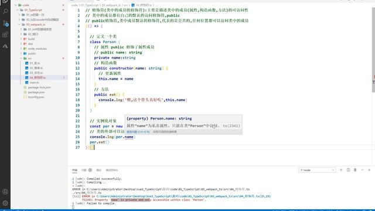This screenshot has height=211, width=375.
Task: Switch to the 终端 terminal tab
Action: tap(74, 170)
